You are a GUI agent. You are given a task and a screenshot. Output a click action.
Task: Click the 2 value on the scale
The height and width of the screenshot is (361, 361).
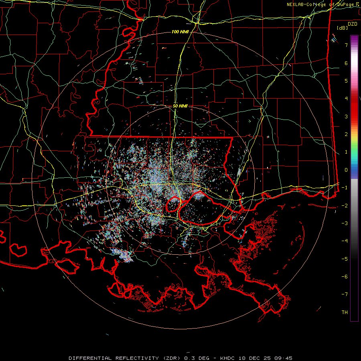[346, 134]
